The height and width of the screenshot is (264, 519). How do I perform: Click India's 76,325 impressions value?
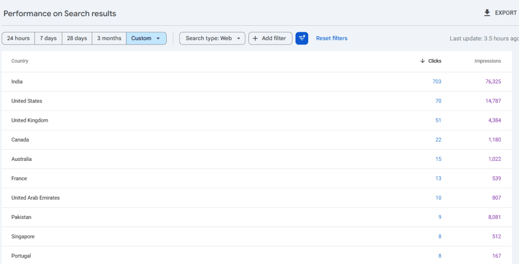[x=493, y=81]
